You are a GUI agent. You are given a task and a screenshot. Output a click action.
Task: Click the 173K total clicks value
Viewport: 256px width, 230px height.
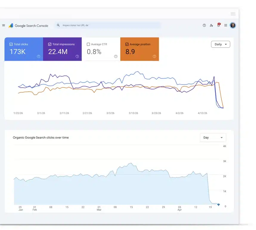point(18,52)
